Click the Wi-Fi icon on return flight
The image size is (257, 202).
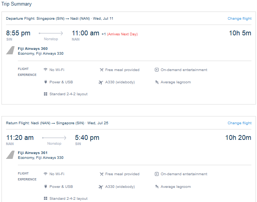coord(45,174)
